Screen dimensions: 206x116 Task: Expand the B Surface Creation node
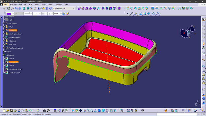[4, 34]
